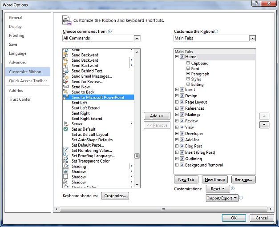Toggle the Background Removal checkbox
The height and width of the screenshot is (227, 279).
point(182,165)
